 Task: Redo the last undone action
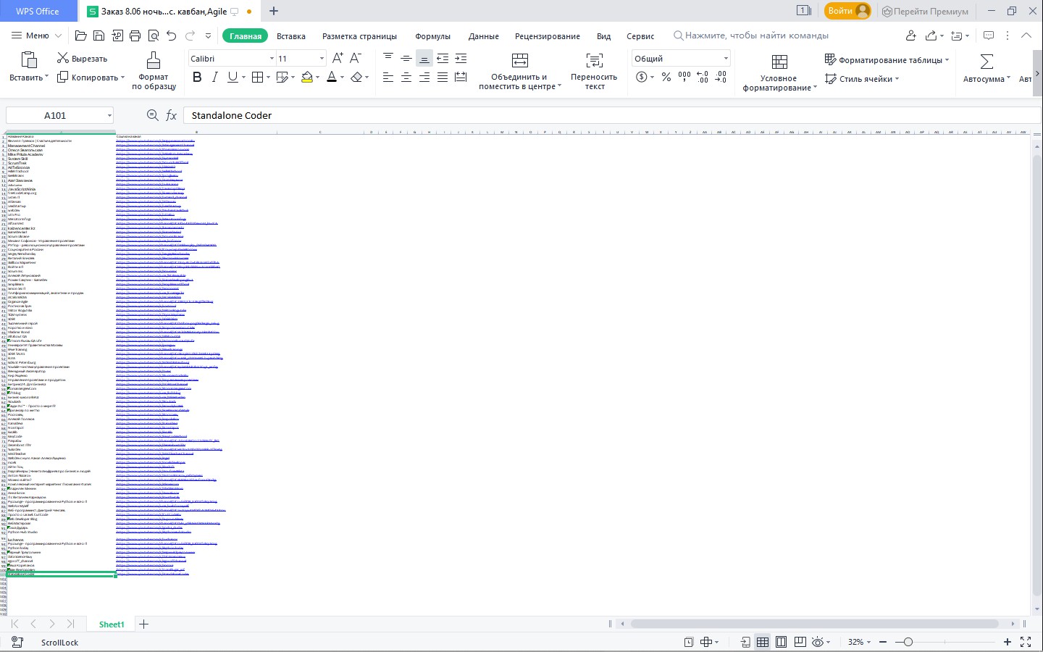[190, 35]
